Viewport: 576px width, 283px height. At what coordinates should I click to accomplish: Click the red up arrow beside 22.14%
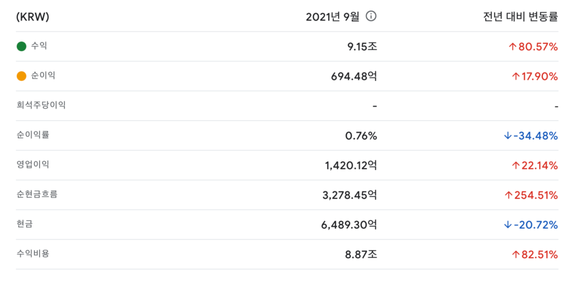coord(515,166)
